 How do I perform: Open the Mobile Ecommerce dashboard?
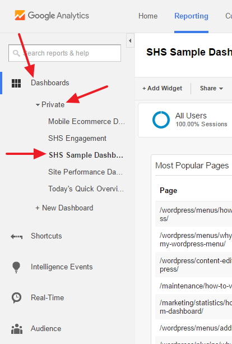click(x=86, y=122)
